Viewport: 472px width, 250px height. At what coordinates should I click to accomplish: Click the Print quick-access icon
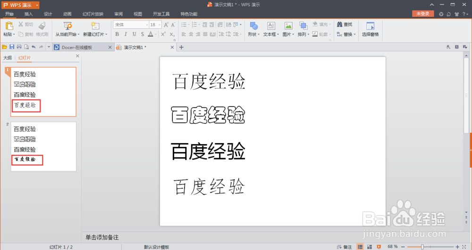[x=19, y=47]
